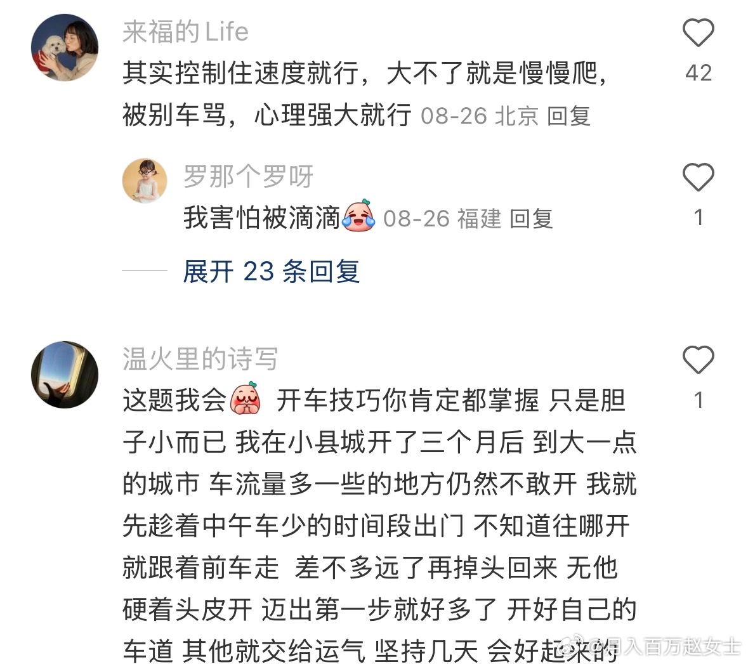Image resolution: width=748 pixels, height=664 pixels.
Task: Reply to the 北京 comment
Action: [568, 116]
